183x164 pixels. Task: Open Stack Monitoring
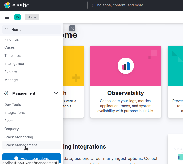(19, 137)
